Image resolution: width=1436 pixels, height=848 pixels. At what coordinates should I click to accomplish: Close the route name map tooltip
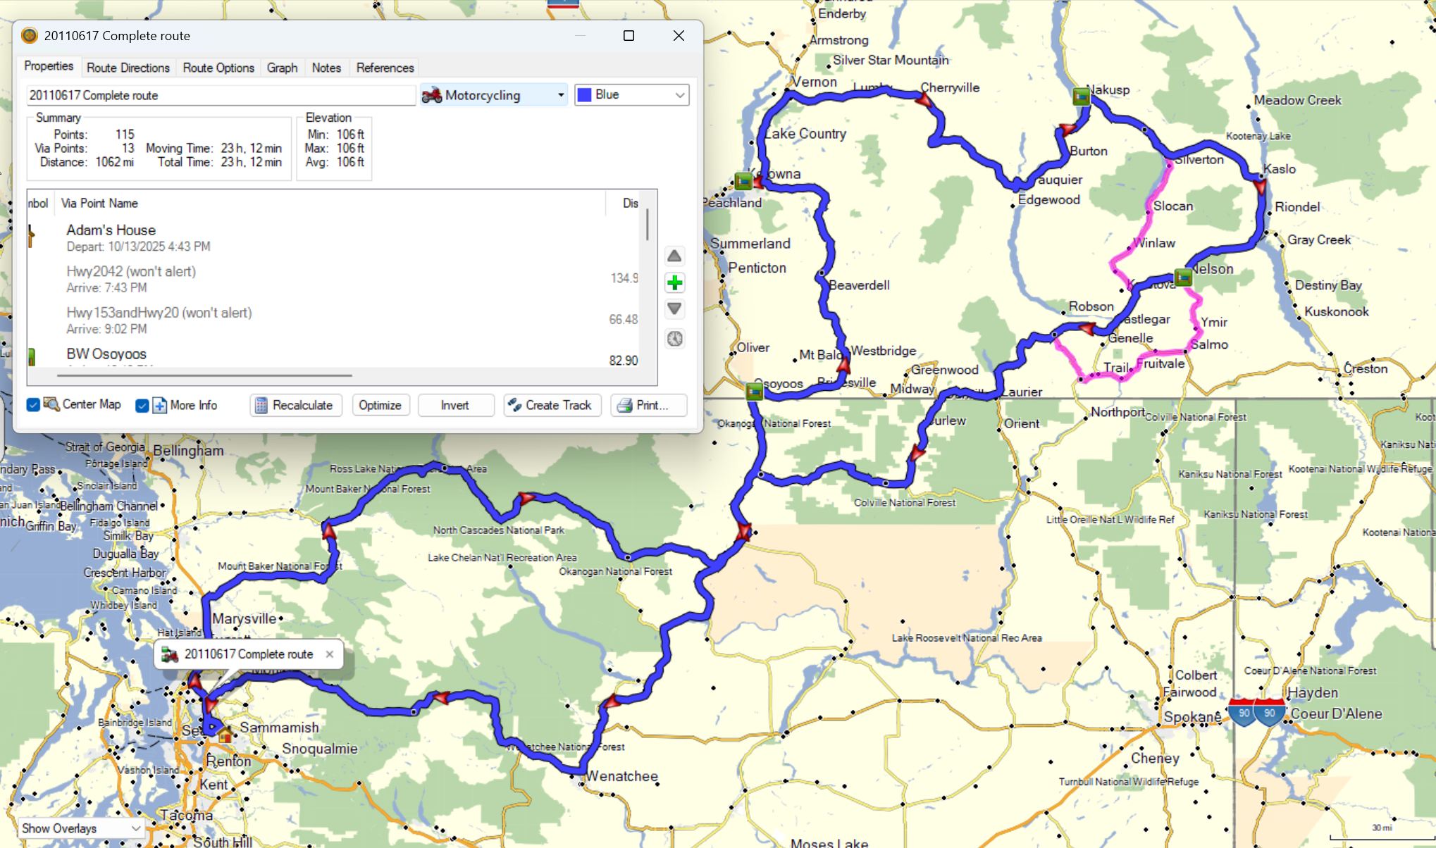coord(330,654)
